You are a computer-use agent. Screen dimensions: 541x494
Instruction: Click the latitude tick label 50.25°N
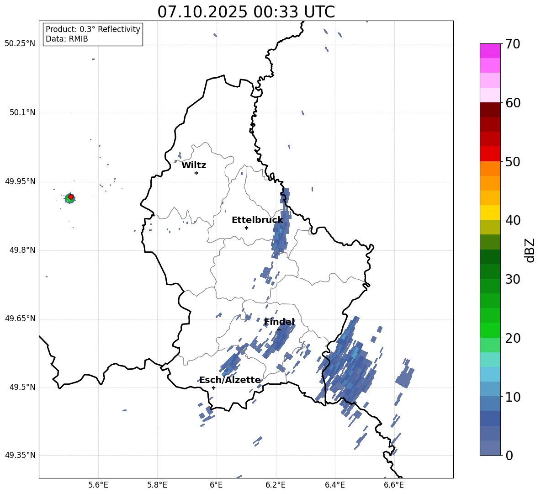click(20, 44)
